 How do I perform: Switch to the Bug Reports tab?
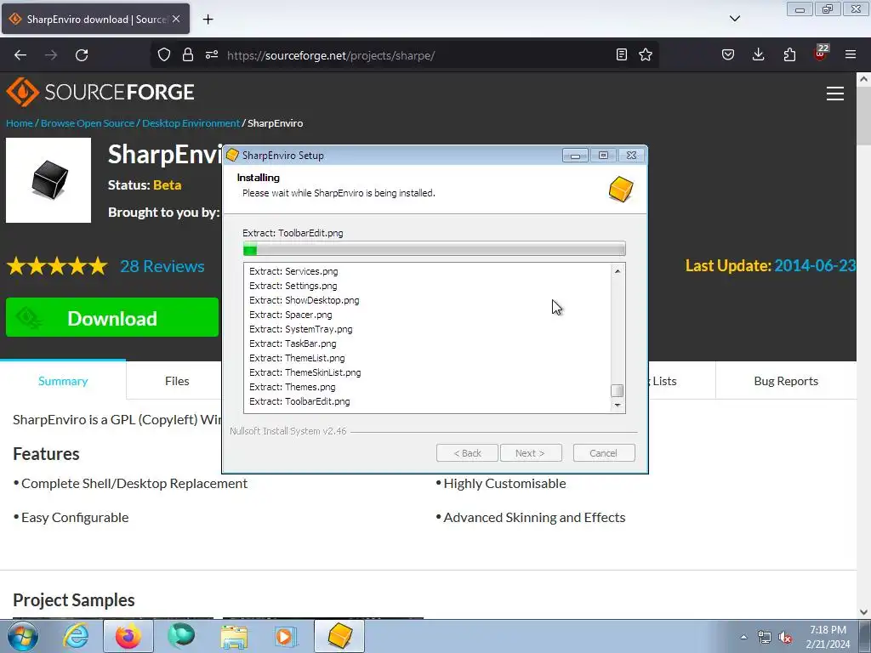[x=786, y=381]
